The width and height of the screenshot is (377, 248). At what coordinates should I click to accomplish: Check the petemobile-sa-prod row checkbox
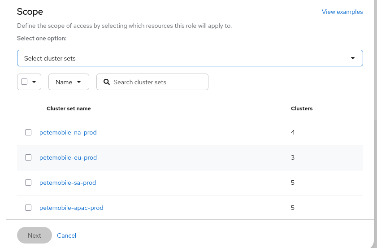coord(28,183)
